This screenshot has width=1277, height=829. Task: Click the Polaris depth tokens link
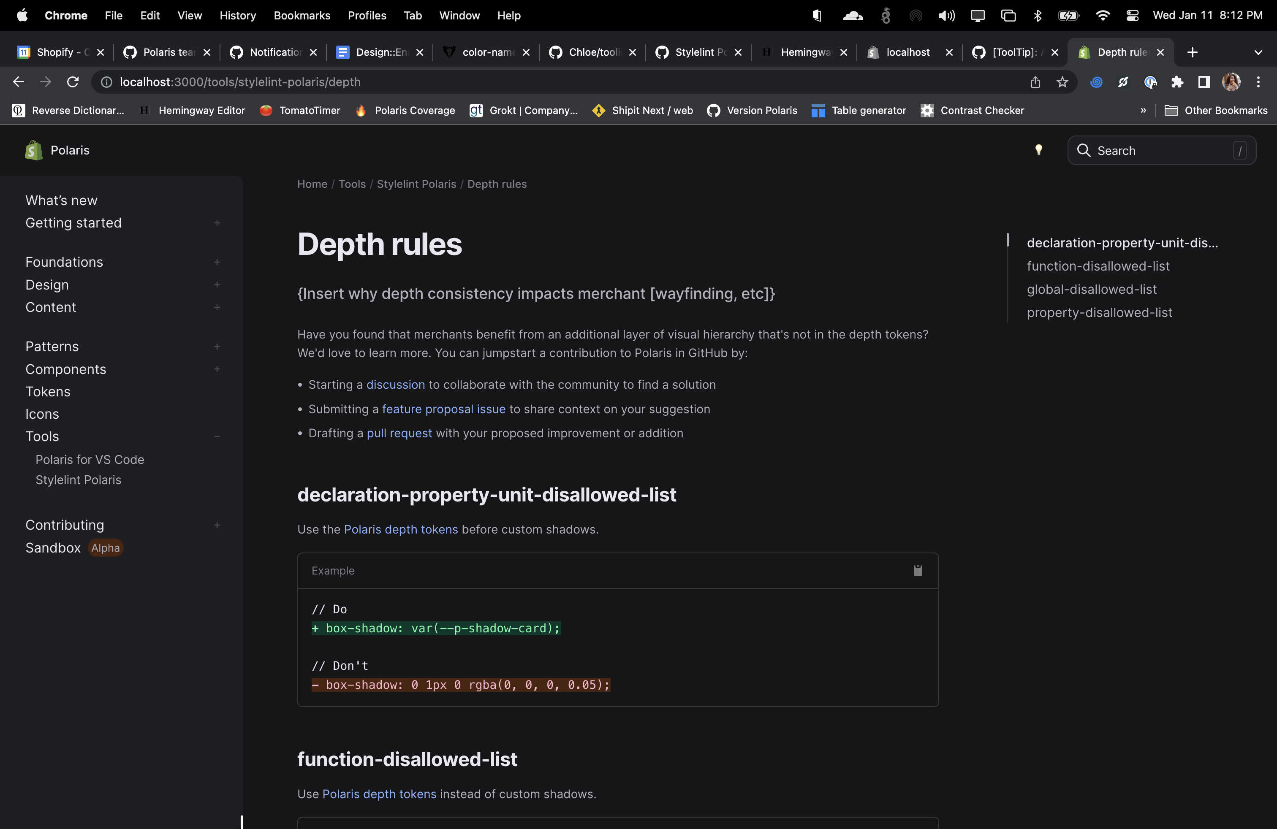[x=400, y=529]
